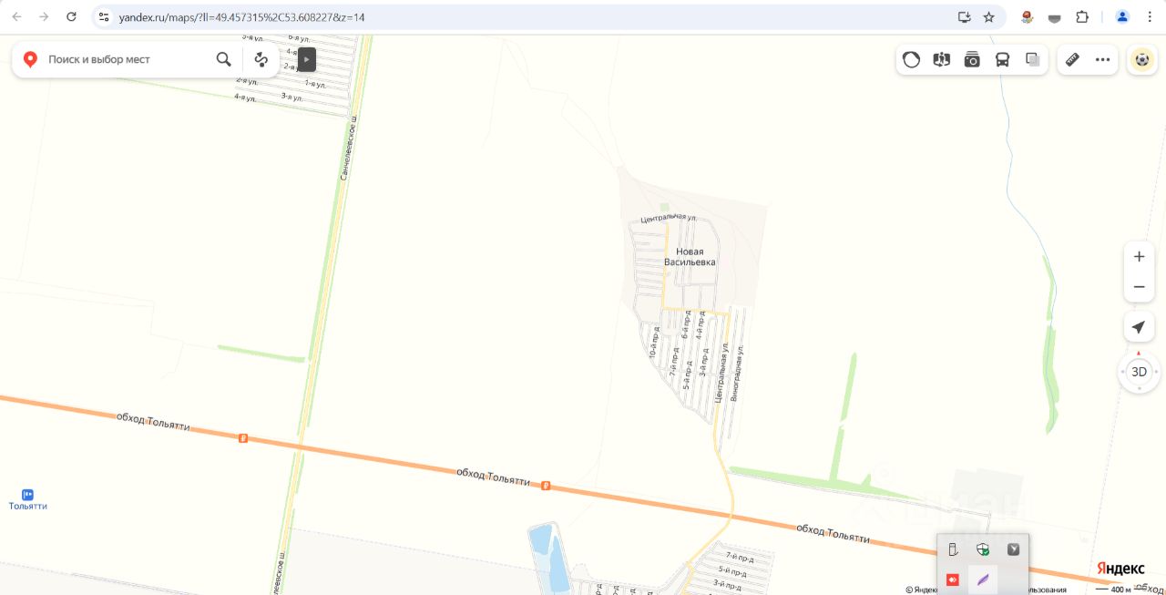Install app icon in address bar
Image resolution: width=1166 pixels, height=595 pixels.
[964, 16]
